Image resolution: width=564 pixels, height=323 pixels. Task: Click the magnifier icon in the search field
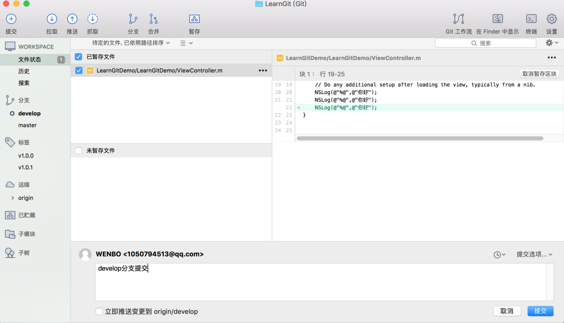(x=474, y=43)
